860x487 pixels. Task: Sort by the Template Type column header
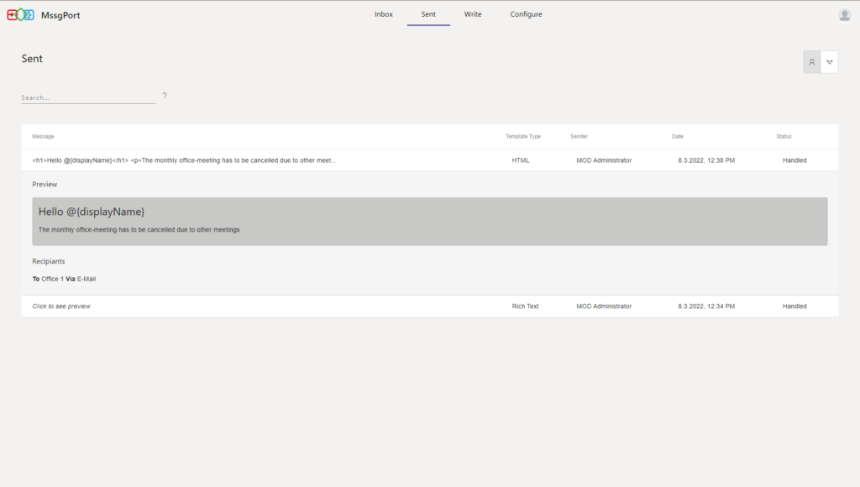click(522, 136)
